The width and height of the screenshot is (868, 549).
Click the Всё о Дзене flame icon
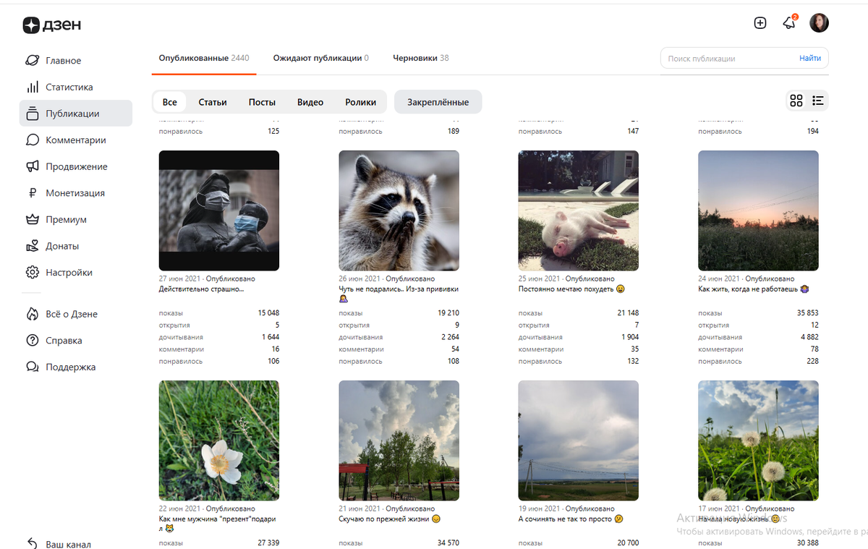[32, 314]
